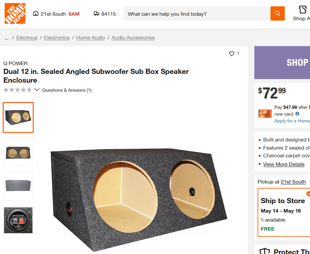This screenshot has width=310, height=254.
Task: Click the delivery truck ZIP icon
Action: pyautogui.click(x=96, y=14)
